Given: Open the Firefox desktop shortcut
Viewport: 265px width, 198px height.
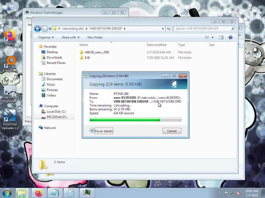Looking at the screenshot, I should pos(10,37).
